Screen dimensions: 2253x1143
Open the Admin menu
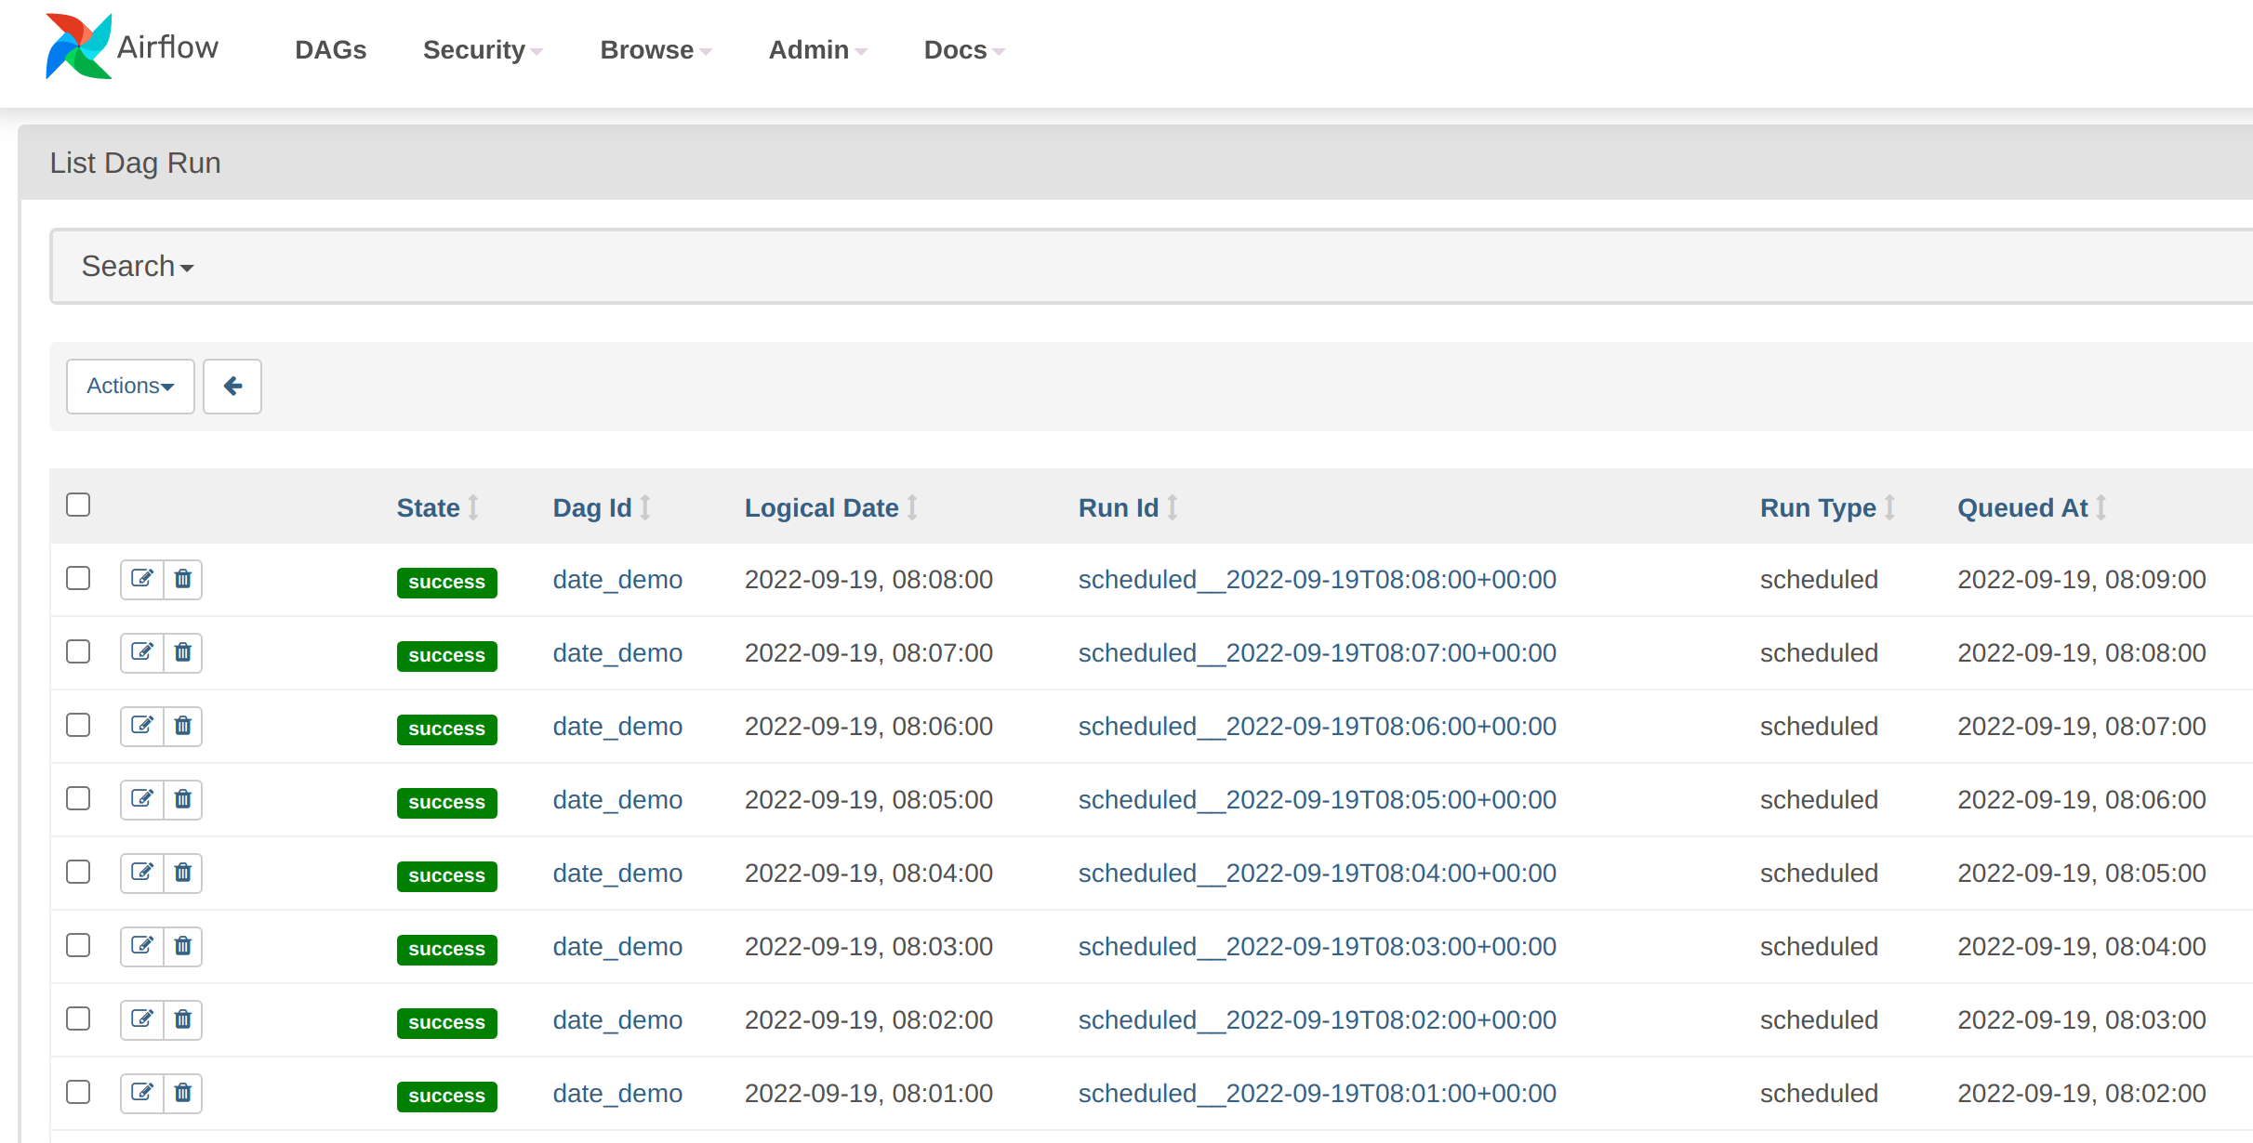pos(816,50)
